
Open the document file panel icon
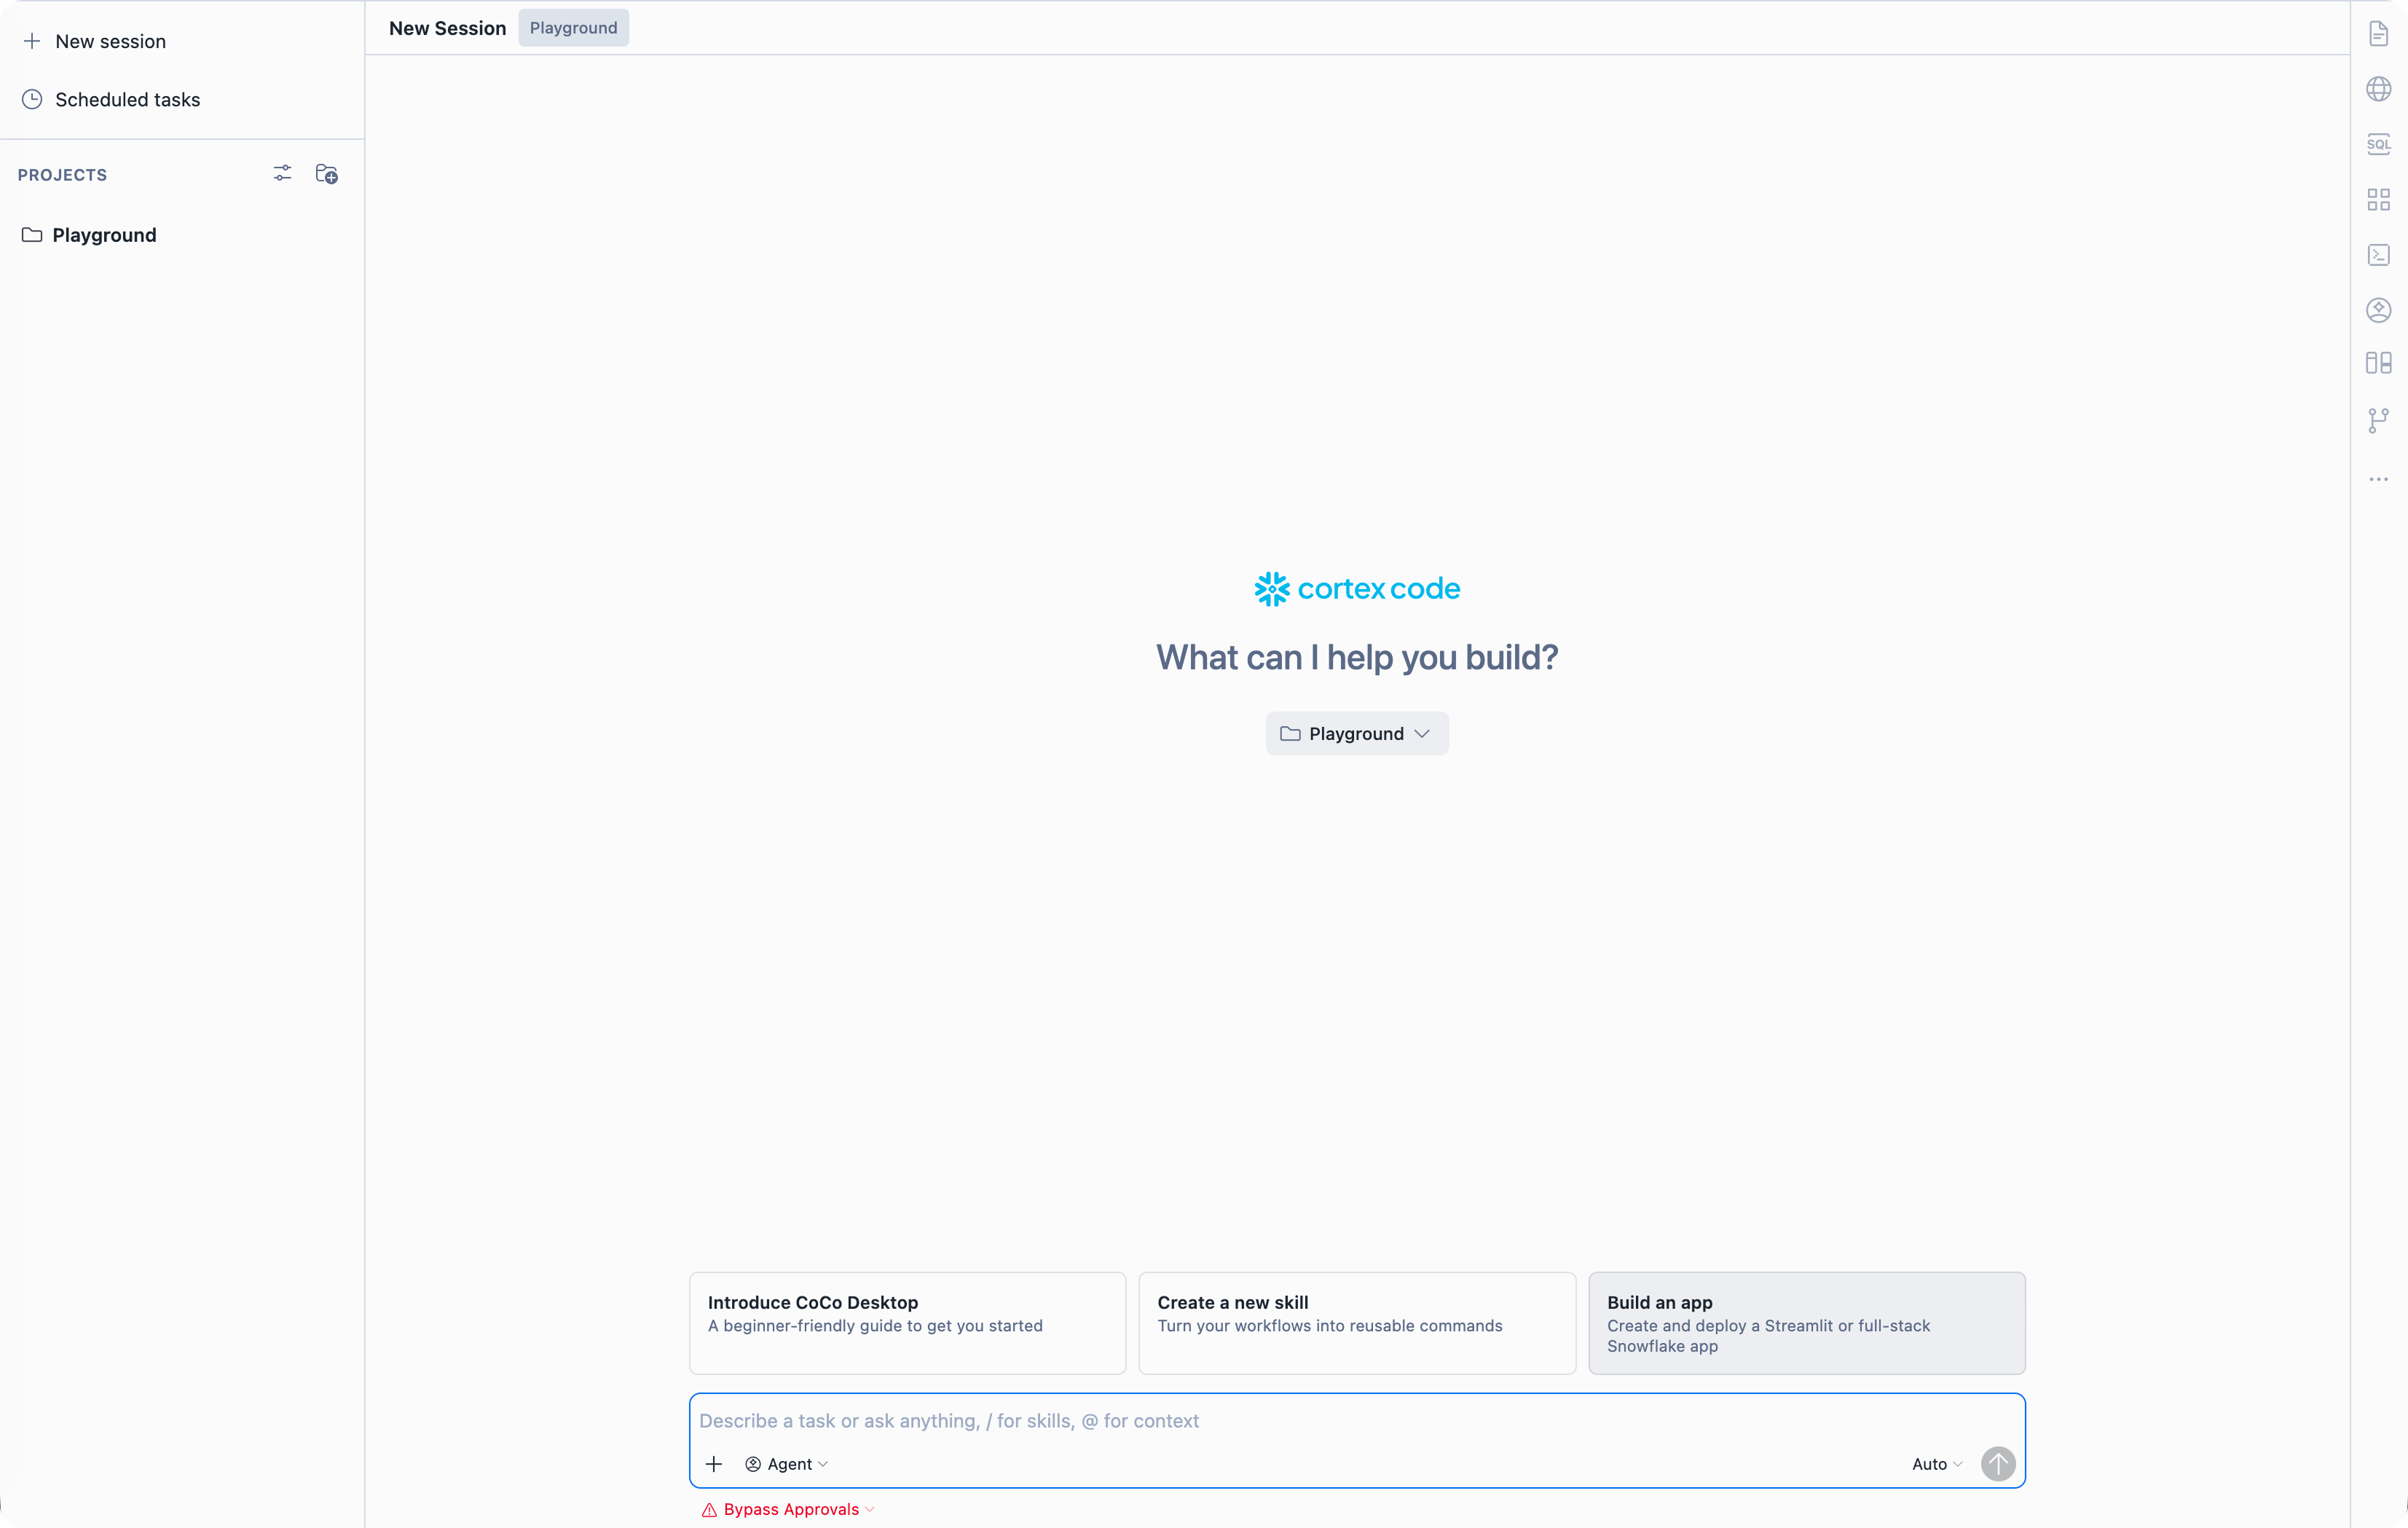click(x=2379, y=34)
